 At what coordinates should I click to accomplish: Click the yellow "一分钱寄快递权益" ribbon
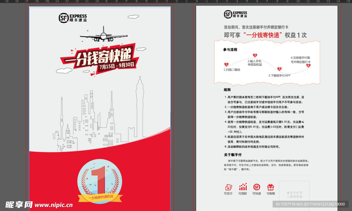(x=100, y=198)
